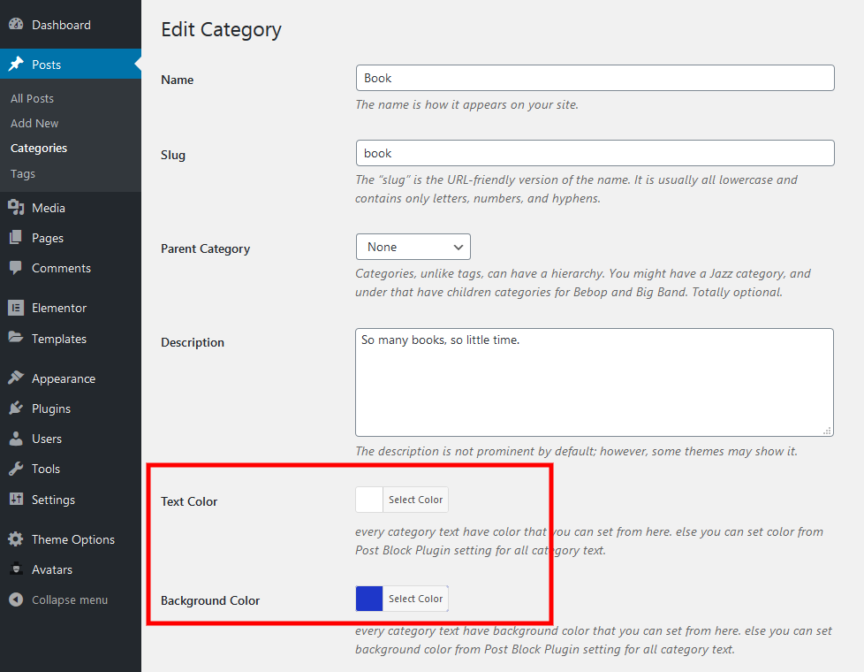Click the blue Background Color swatch
This screenshot has width=864, height=672.
(369, 599)
